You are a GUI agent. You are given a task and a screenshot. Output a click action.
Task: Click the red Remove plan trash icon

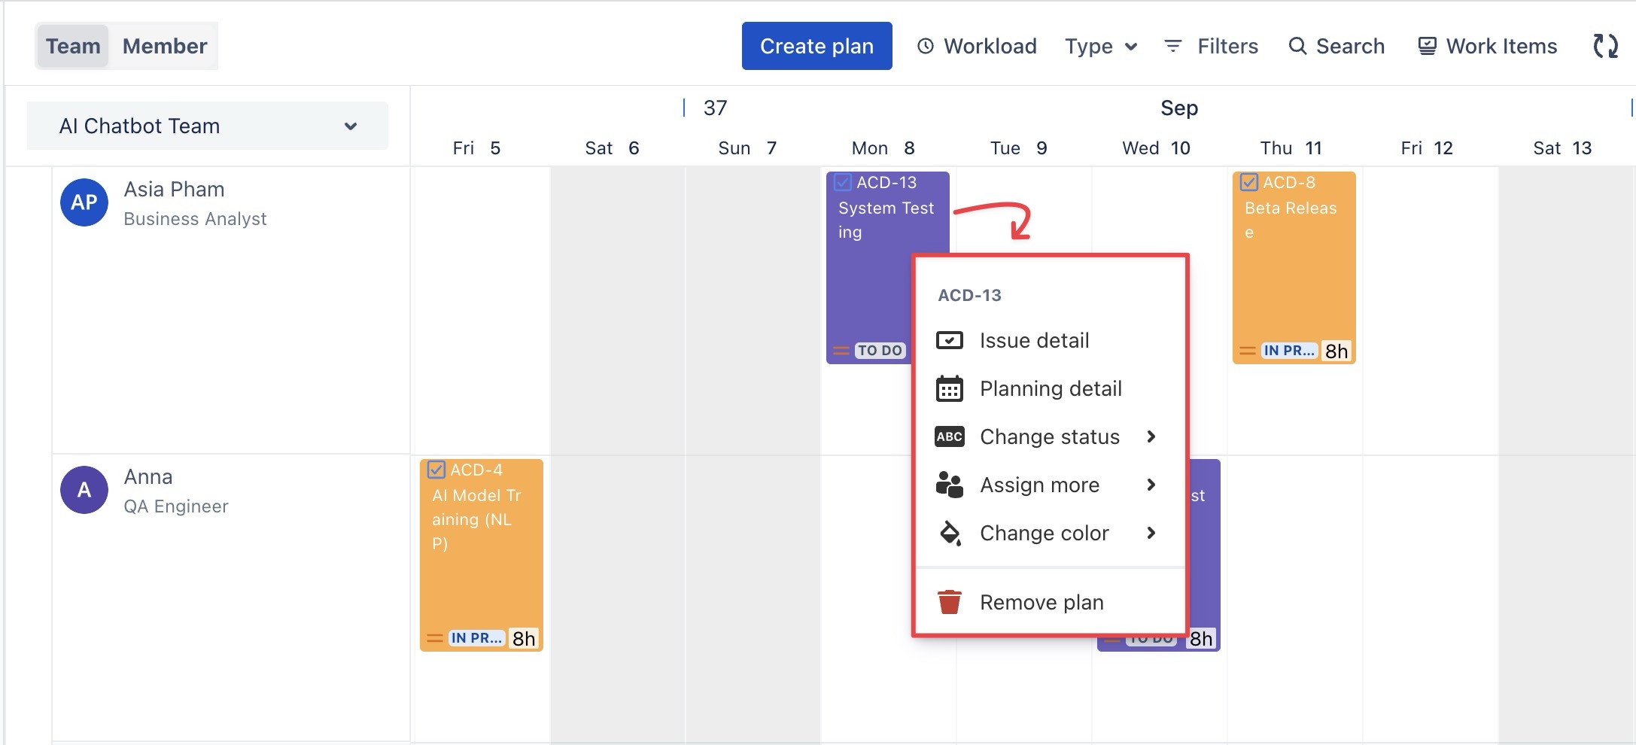(950, 602)
